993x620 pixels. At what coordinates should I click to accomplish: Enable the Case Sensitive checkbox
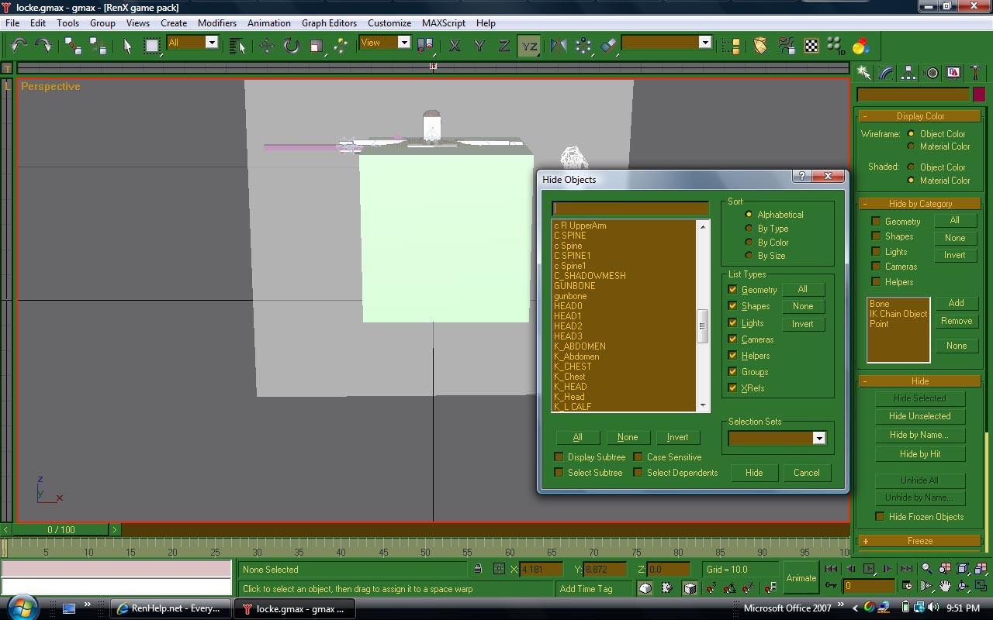point(638,457)
